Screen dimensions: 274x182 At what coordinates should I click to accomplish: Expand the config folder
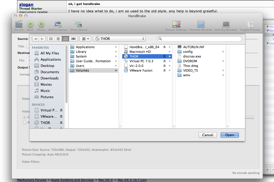[223, 52]
